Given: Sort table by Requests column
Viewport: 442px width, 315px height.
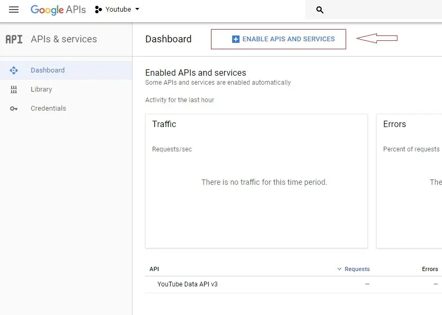Looking at the screenshot, I should [353, 269].
